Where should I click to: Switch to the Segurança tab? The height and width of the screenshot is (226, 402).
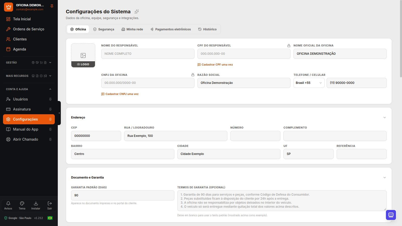[104, 29]
